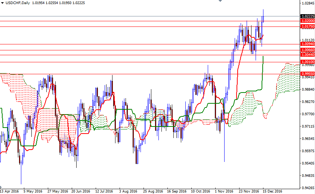Click the 0.96545 price scale value
The image size is (315, 194).
[308, 139]
